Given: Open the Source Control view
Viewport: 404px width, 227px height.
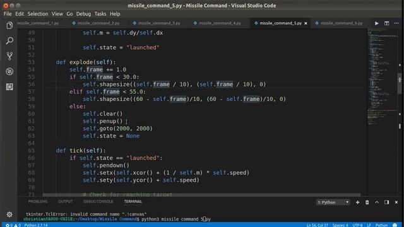Looking at the screenshot, I should coord(9,56).
